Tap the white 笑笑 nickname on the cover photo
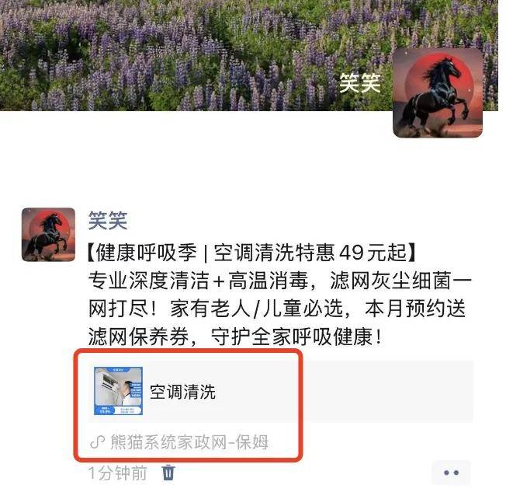 point(360,83)
